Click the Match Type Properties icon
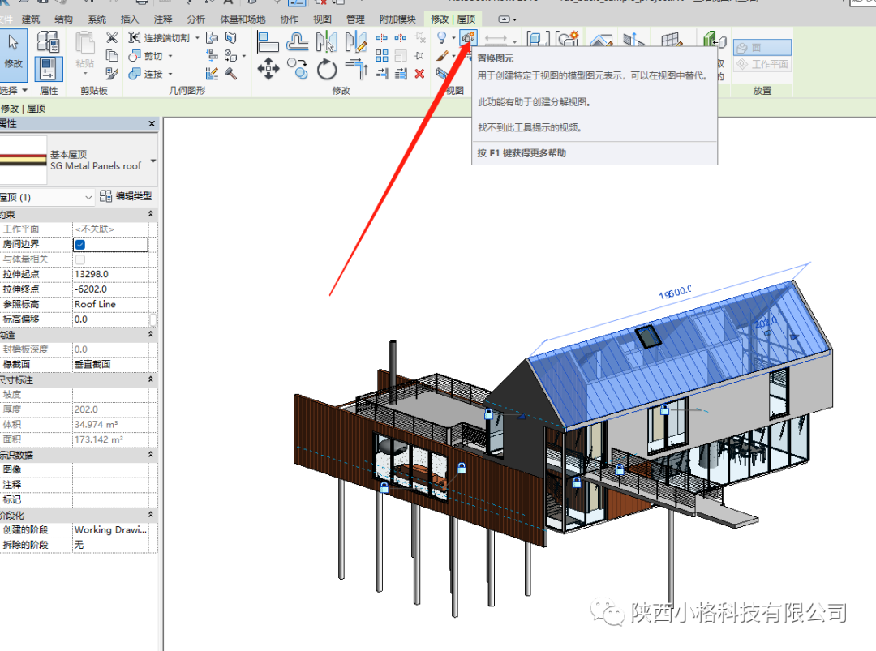Image resolution: width=876 pixels, height=651 pixels. [x=112, y=73]
